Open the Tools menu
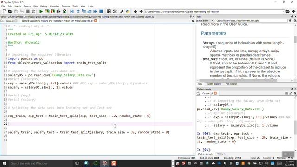 pos(75,6)
